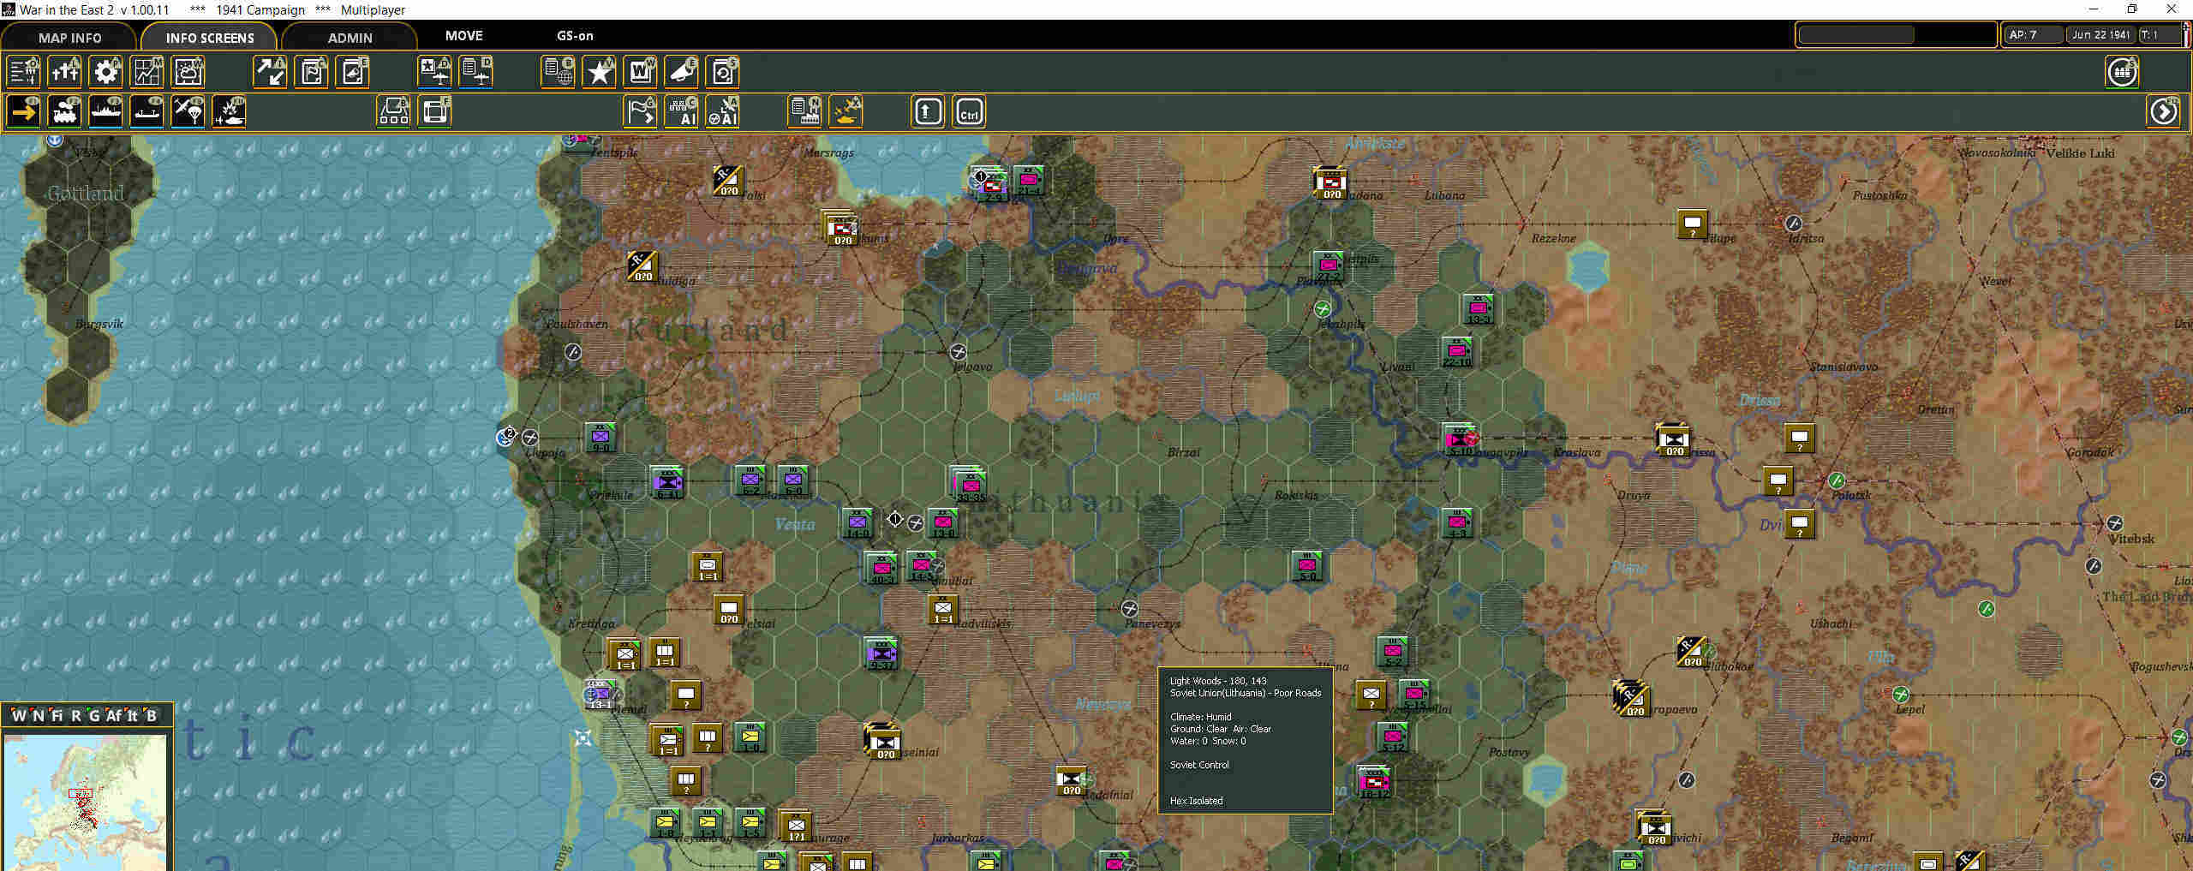
Task: Select the Fi region on the minimap bar
Action: (x=57, y=715)
